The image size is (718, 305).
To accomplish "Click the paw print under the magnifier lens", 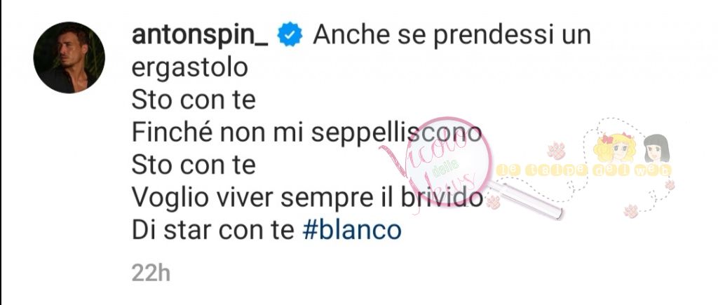I will click(493, 202).
